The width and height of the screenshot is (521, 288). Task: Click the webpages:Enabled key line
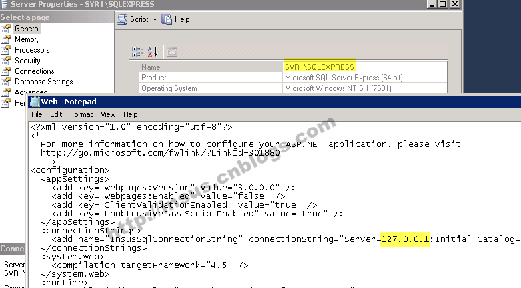coord(168,196)
